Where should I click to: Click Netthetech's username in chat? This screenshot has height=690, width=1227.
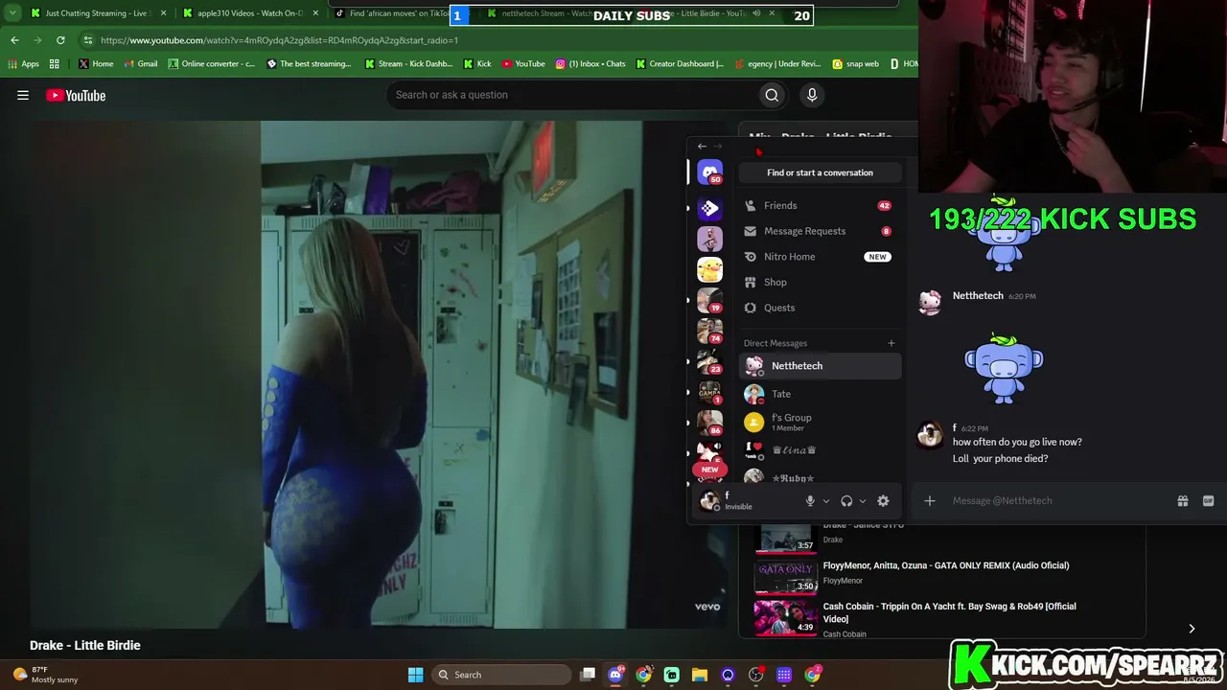pos(978,295)
